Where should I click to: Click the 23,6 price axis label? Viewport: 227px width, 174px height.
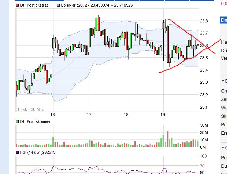[204, 46]
